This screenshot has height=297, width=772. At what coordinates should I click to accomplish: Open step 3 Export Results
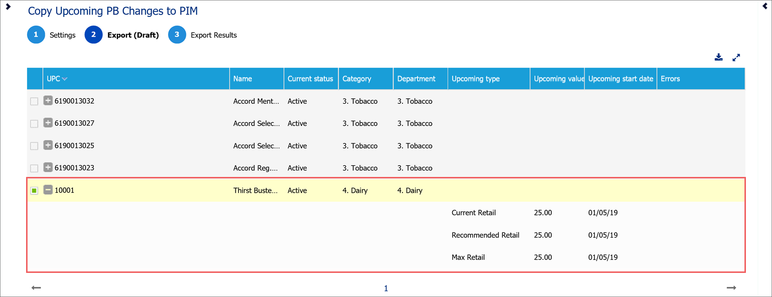tap(202, 35)
